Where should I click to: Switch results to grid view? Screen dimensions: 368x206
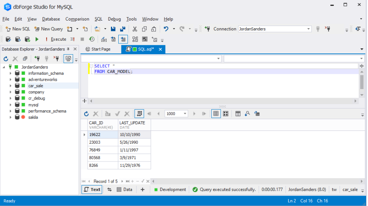click(x=216, y=114)
